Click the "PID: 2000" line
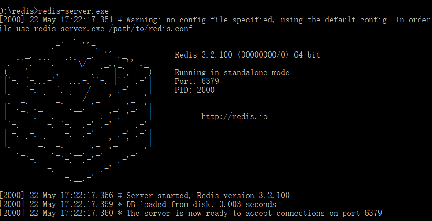This screenshot has height=221, width=432. [x=194, y=90]
